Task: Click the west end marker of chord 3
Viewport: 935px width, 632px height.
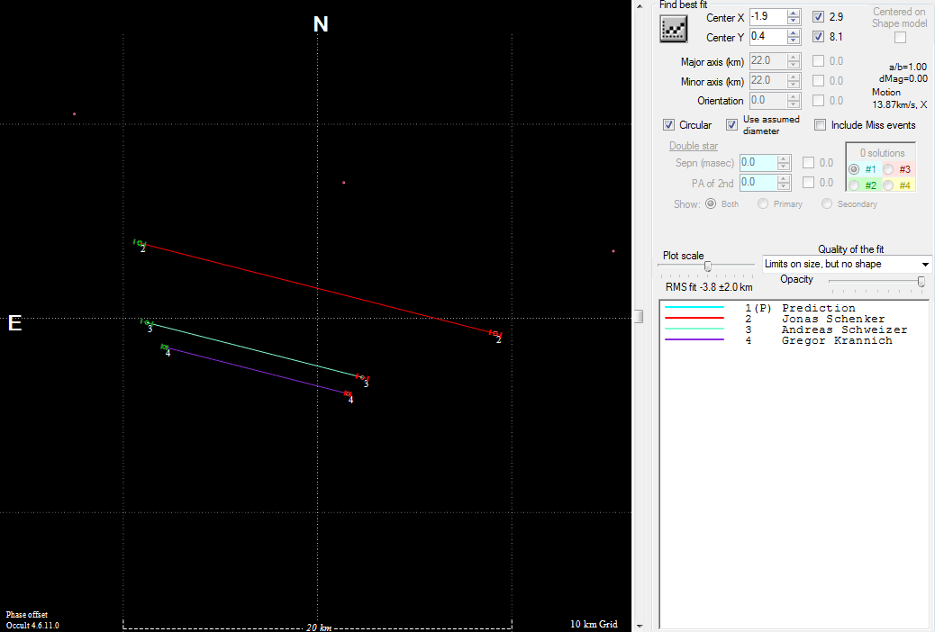Action: pyautogui.click(x=362, y=377)
